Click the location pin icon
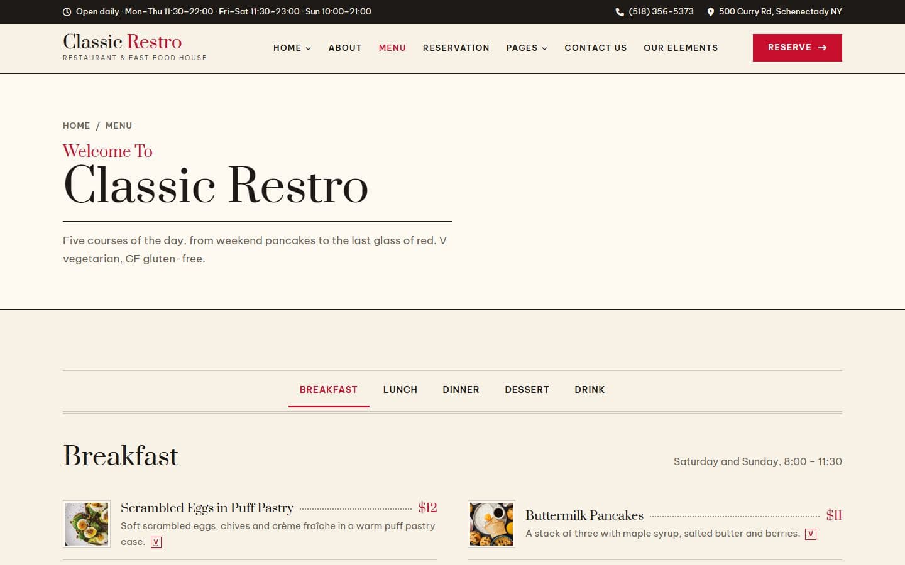The height and width of the screenshot is (565, 905). pos(711,12)
